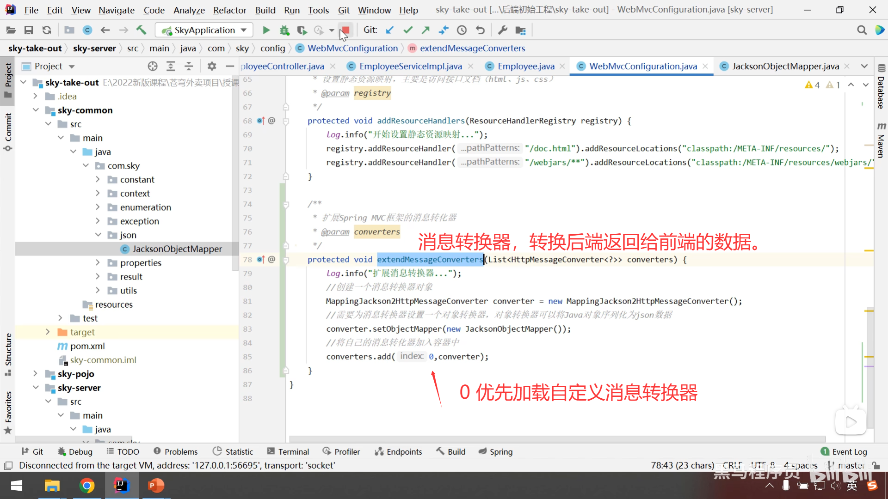Switch to EmployeeServiceImpl.java tab

[x=410, y=67]
